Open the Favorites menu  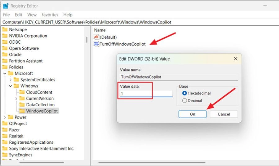[x=50, y=15]
